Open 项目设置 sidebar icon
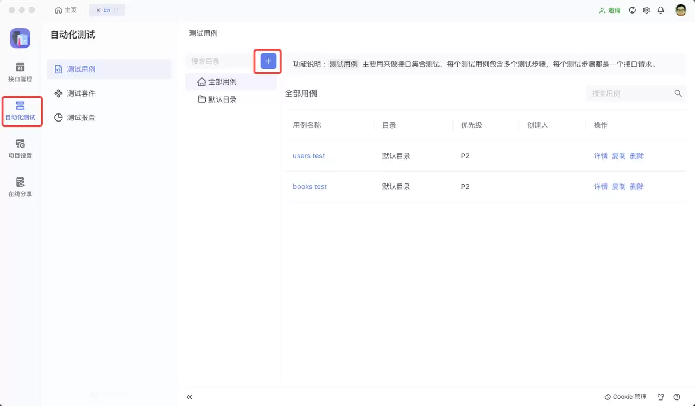Viewport: 695px width, 406px height. click(x=20, y=149)
